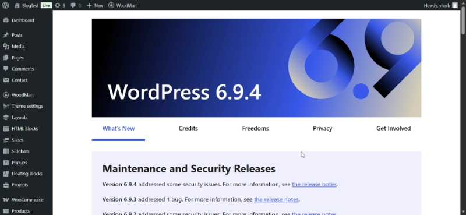Open release notes link for Version 6.9.4
This screenshot has width=466, height=215.
pos(314,184)
